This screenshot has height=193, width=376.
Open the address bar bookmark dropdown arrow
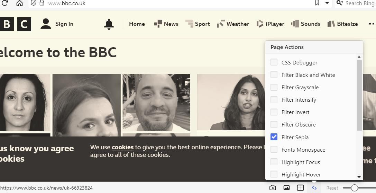pos(327,3)
